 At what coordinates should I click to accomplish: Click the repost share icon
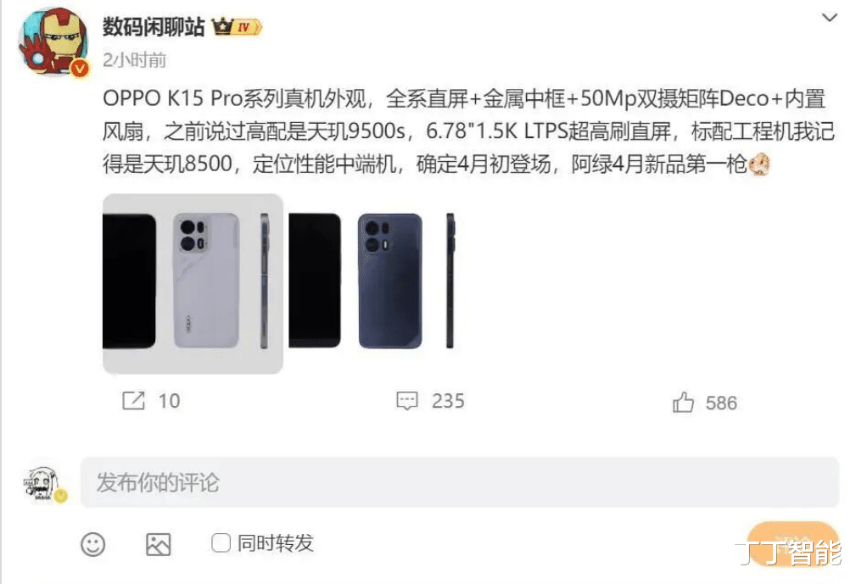133,401
